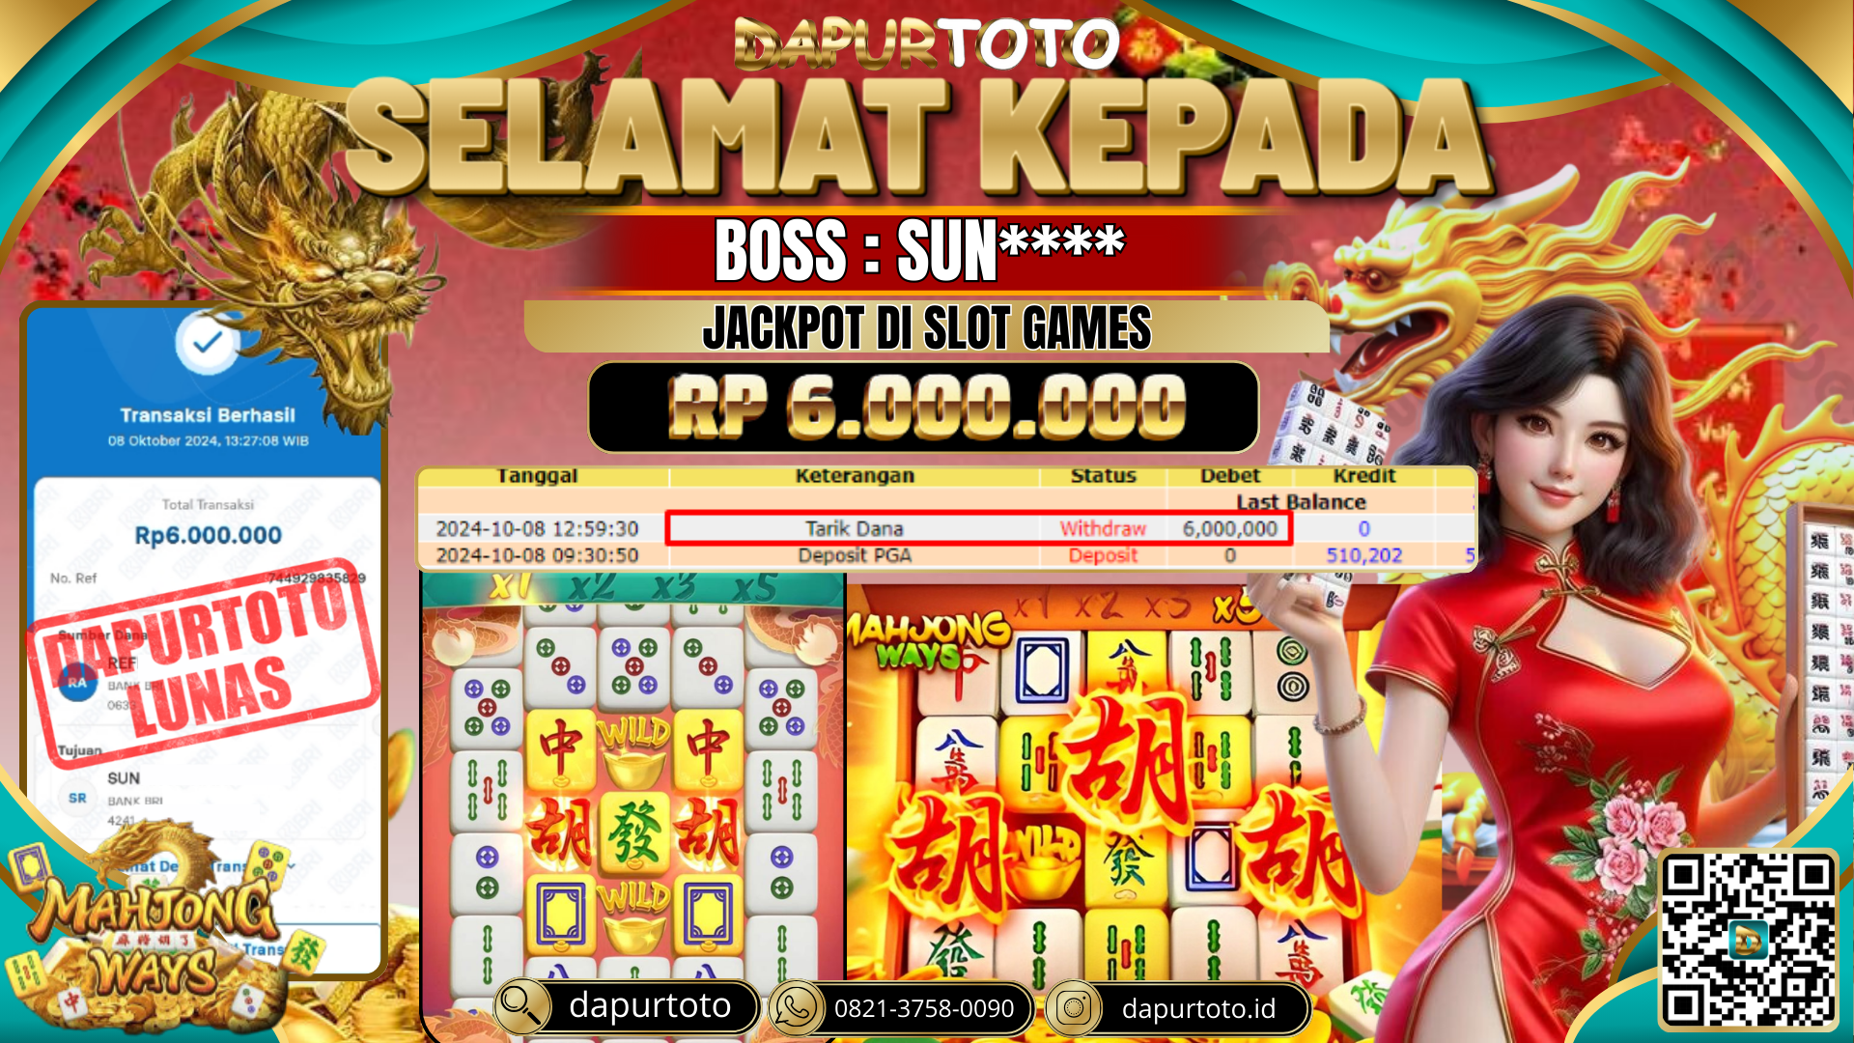The height and width of the screenshot is (1043, 1854).
Task: Click the 0821-3758-0090 phone number
Action: (923, 1009)
